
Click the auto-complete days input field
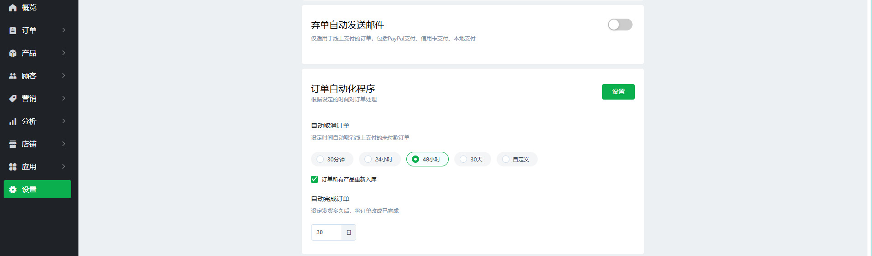[326, 232]
